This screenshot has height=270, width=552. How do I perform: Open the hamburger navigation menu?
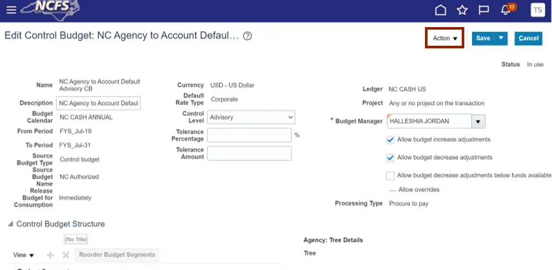[x=11, y=10]
